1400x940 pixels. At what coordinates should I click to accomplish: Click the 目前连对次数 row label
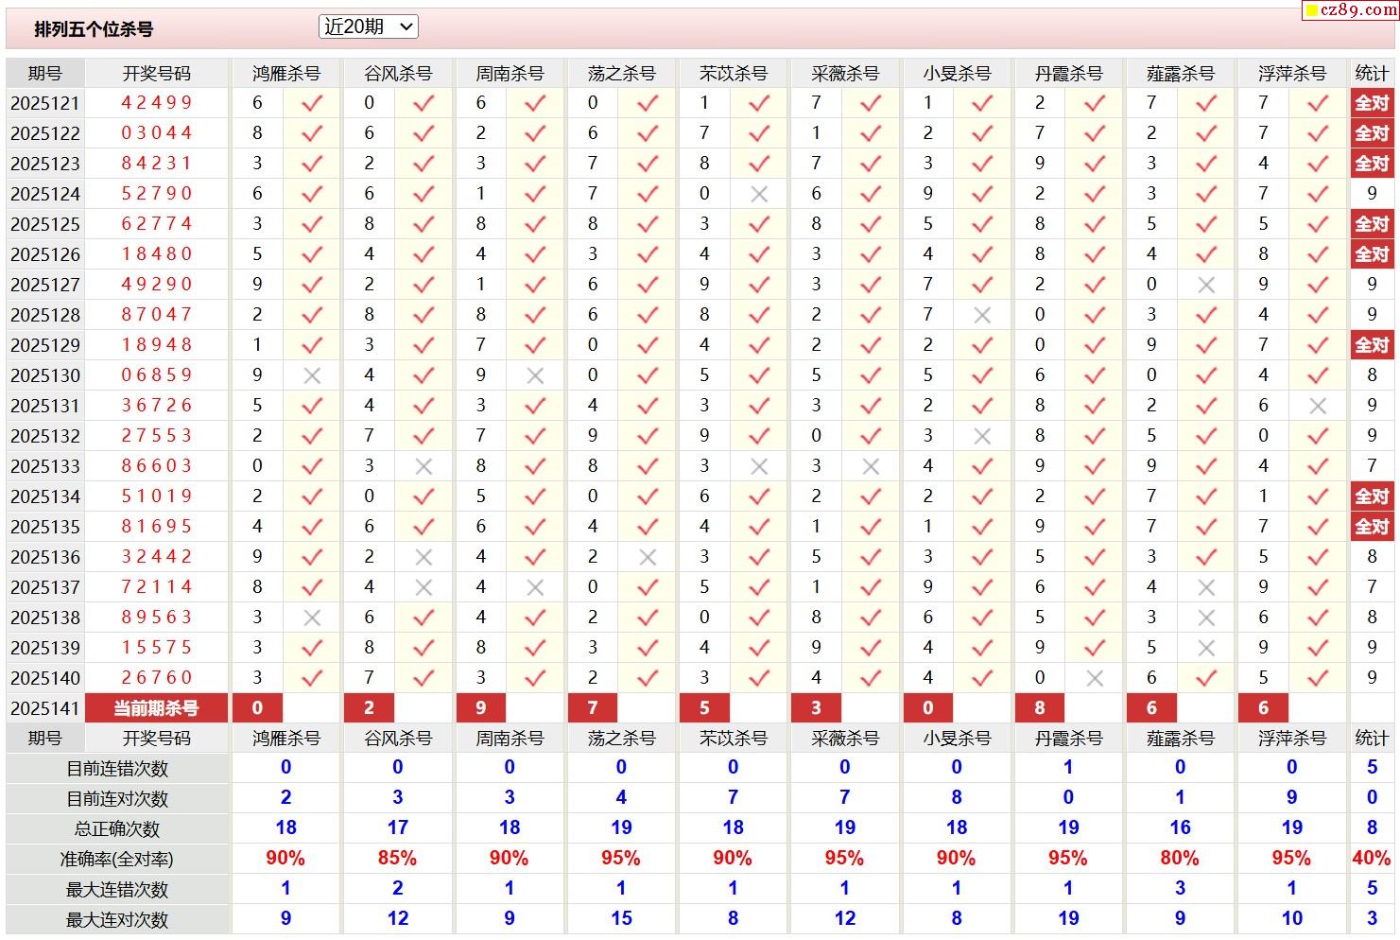coord(117,799)
